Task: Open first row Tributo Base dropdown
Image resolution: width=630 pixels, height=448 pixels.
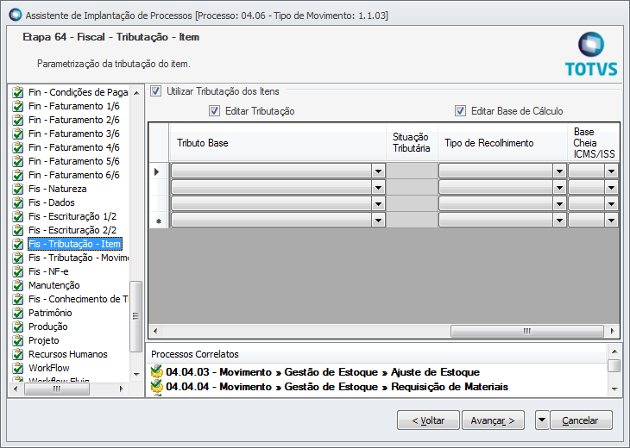Action: click(x=378, y=171)
